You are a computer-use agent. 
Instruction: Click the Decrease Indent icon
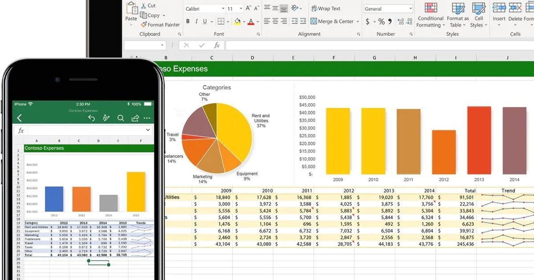coord(295,21)
